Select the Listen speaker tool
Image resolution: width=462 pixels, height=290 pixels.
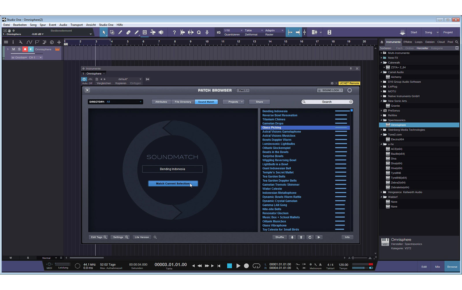(161, 32)
